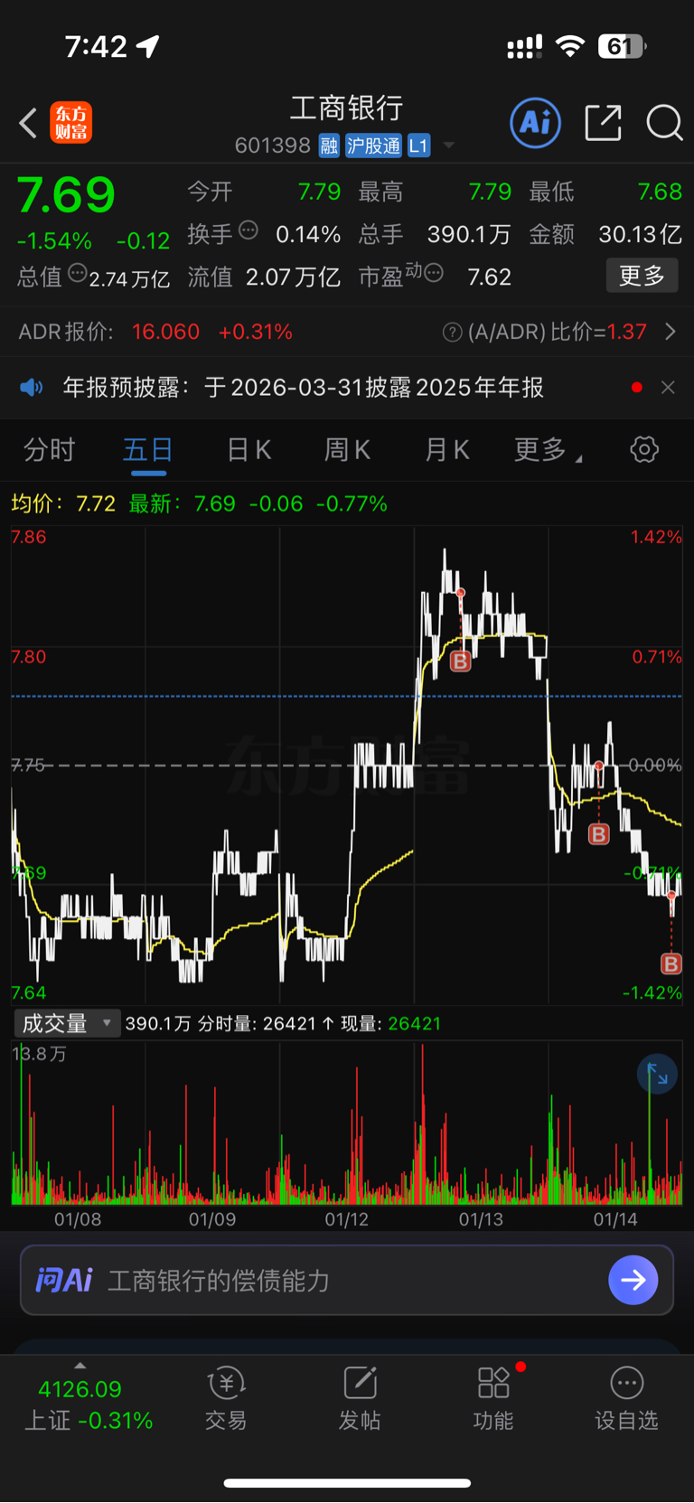Expand the 上证 index bar arrow
Screen dimensions: 694x1503
coord(80,1366)
